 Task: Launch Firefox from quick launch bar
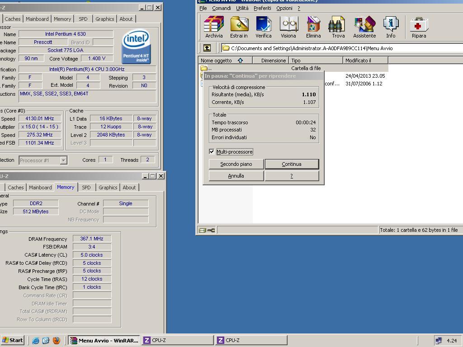tap(56, 341)
